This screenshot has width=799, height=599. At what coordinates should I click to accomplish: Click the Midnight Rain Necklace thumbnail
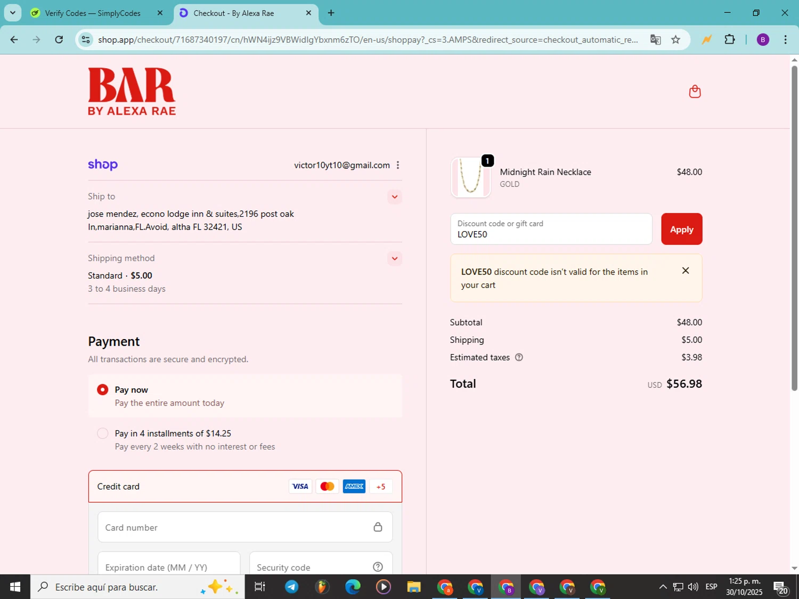[471, 177]
